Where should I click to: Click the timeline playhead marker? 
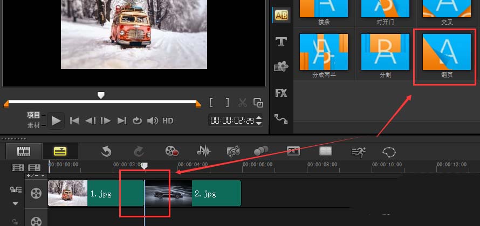coord(144,166)
